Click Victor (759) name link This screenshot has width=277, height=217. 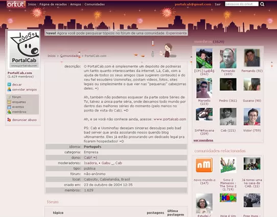pyautogui.click(x=252, y=130)
